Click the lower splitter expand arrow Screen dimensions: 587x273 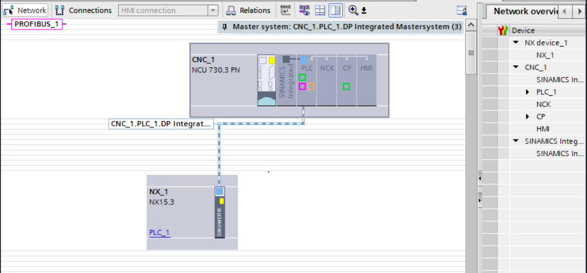[x=480, y=200]
